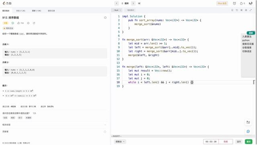Click the 00:03:38 timer display
Image resolution: width=257 pixels, height=145 pixels.
[211, 141]
